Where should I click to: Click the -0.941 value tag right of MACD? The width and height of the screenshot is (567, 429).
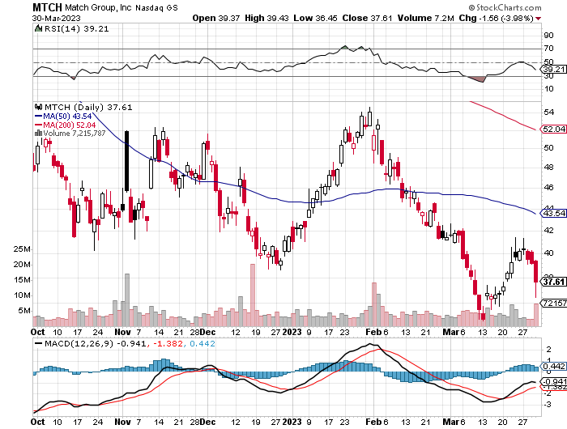coord(553,382)
